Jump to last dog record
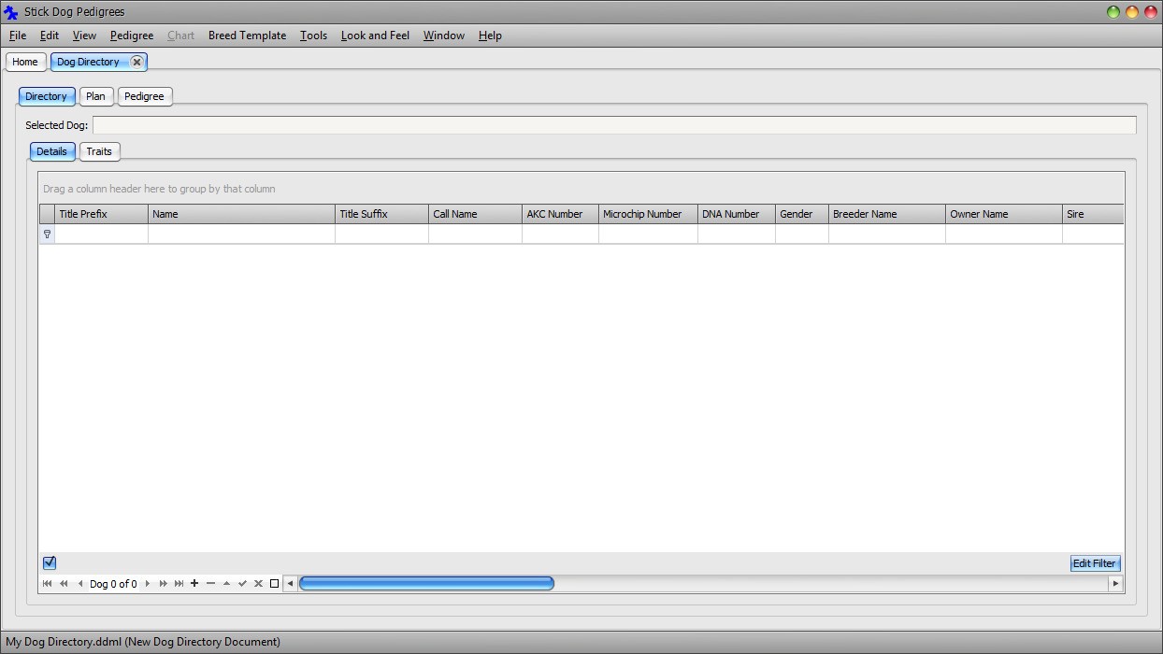Image resolution: width=1163 pixels, height=654 pixels. (179, 584)
